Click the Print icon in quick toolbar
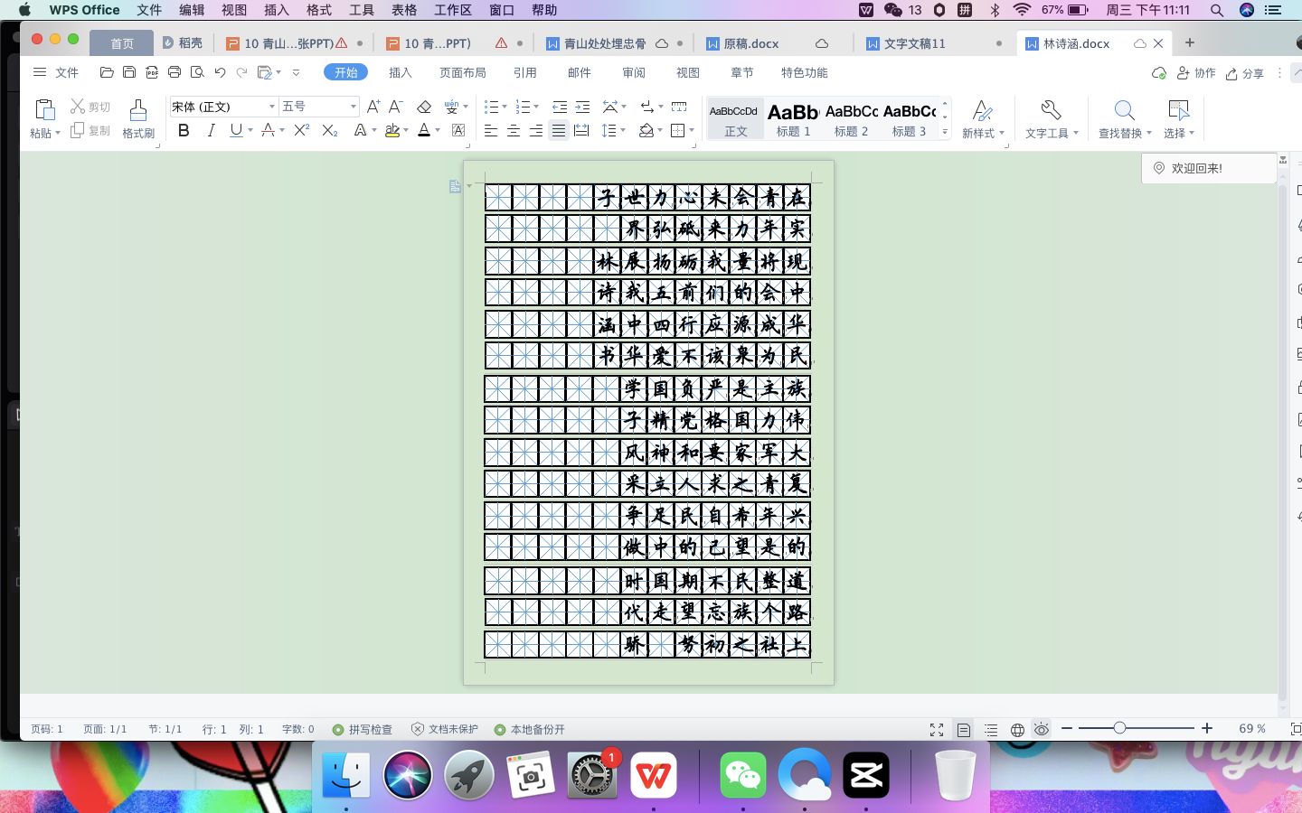This screenshot has height=813, width=1302. click(x=175, y=72)
